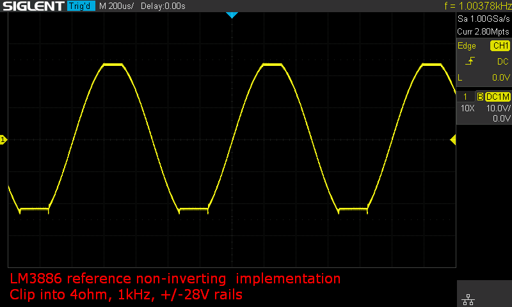The height and width of the screenshot is (307, 512).
Task: Click the DC trigger coupling label
Action: 503,61
